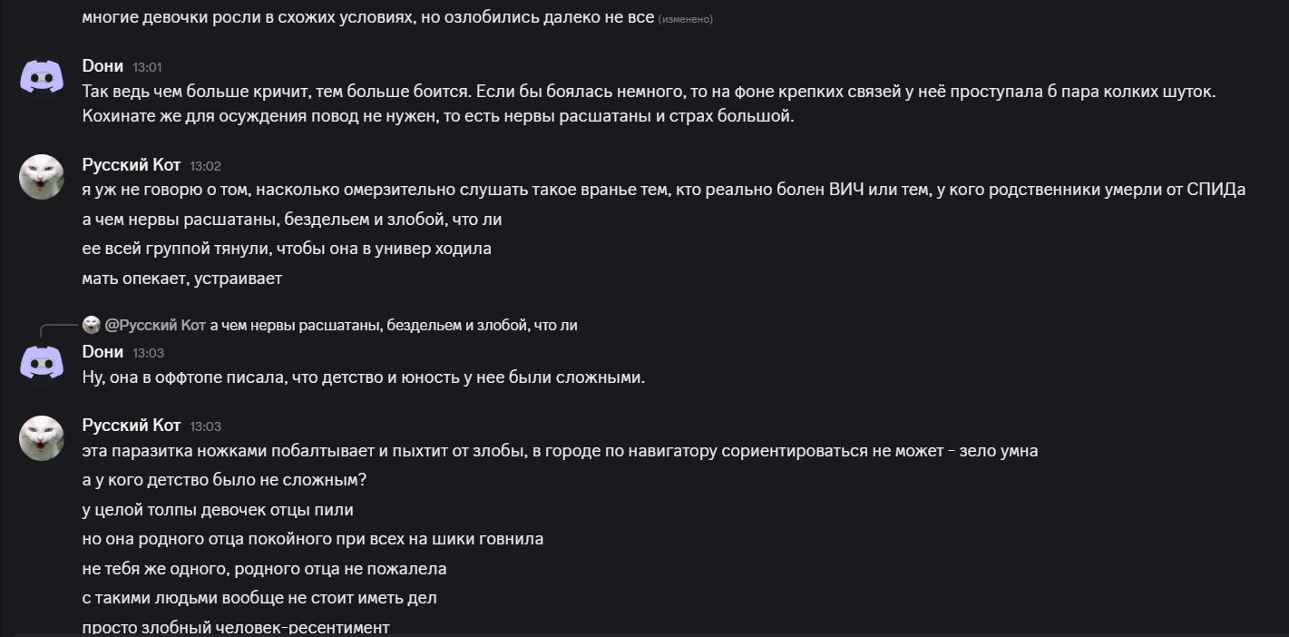Click Дони's Discord avatar at 13:01
Viewport: 1289px width, 637px height.
click(42, 78)
